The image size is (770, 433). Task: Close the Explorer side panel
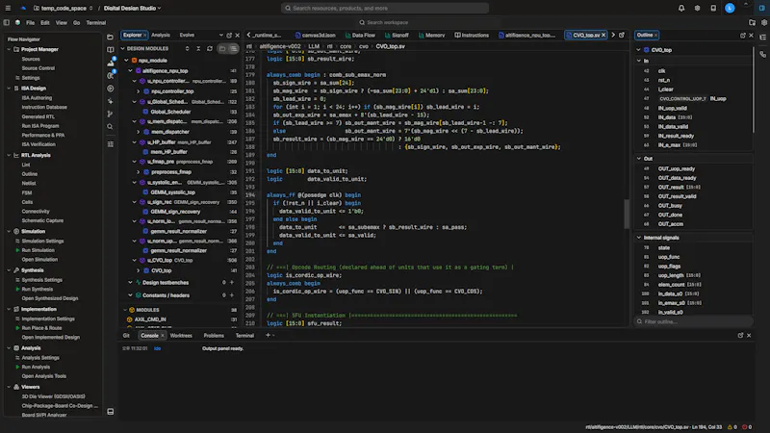coord(238,36)
